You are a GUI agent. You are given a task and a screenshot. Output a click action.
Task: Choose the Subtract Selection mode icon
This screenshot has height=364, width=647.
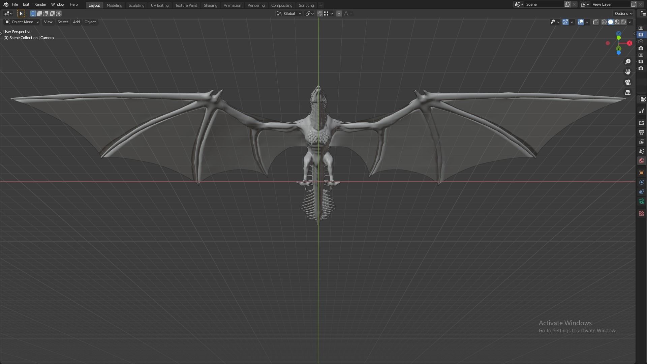[45, 13]
